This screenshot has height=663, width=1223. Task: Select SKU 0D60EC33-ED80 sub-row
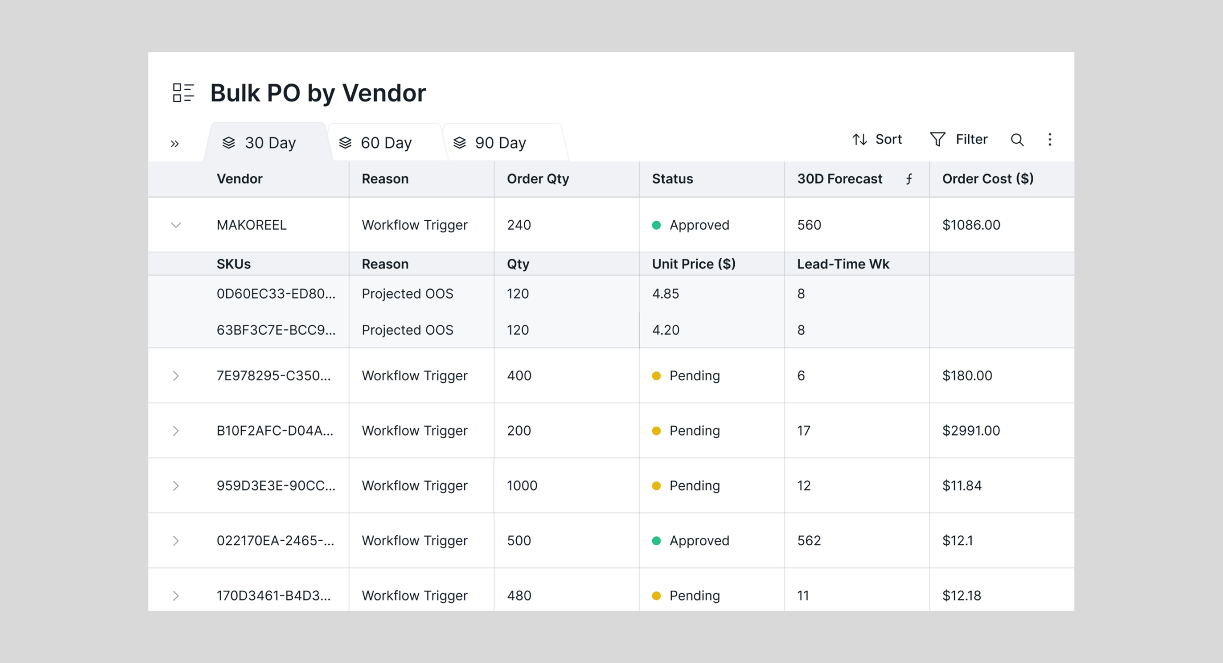click(x=275, y=293)
